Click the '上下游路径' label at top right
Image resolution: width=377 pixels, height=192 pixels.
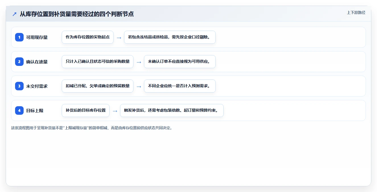tap(356, 12)
